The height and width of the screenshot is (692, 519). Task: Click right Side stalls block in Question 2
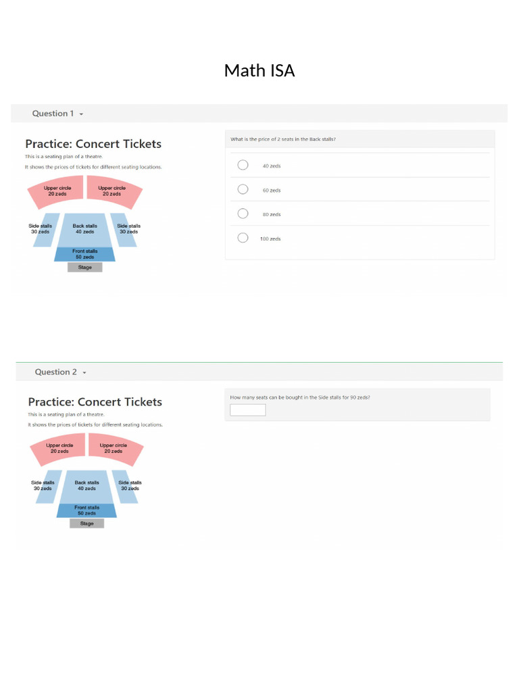pyautogui.click(x=128, y=486)
